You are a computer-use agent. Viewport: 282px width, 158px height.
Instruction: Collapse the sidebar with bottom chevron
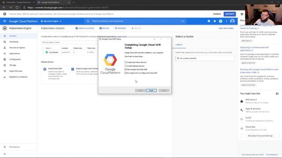pos(5,154)
